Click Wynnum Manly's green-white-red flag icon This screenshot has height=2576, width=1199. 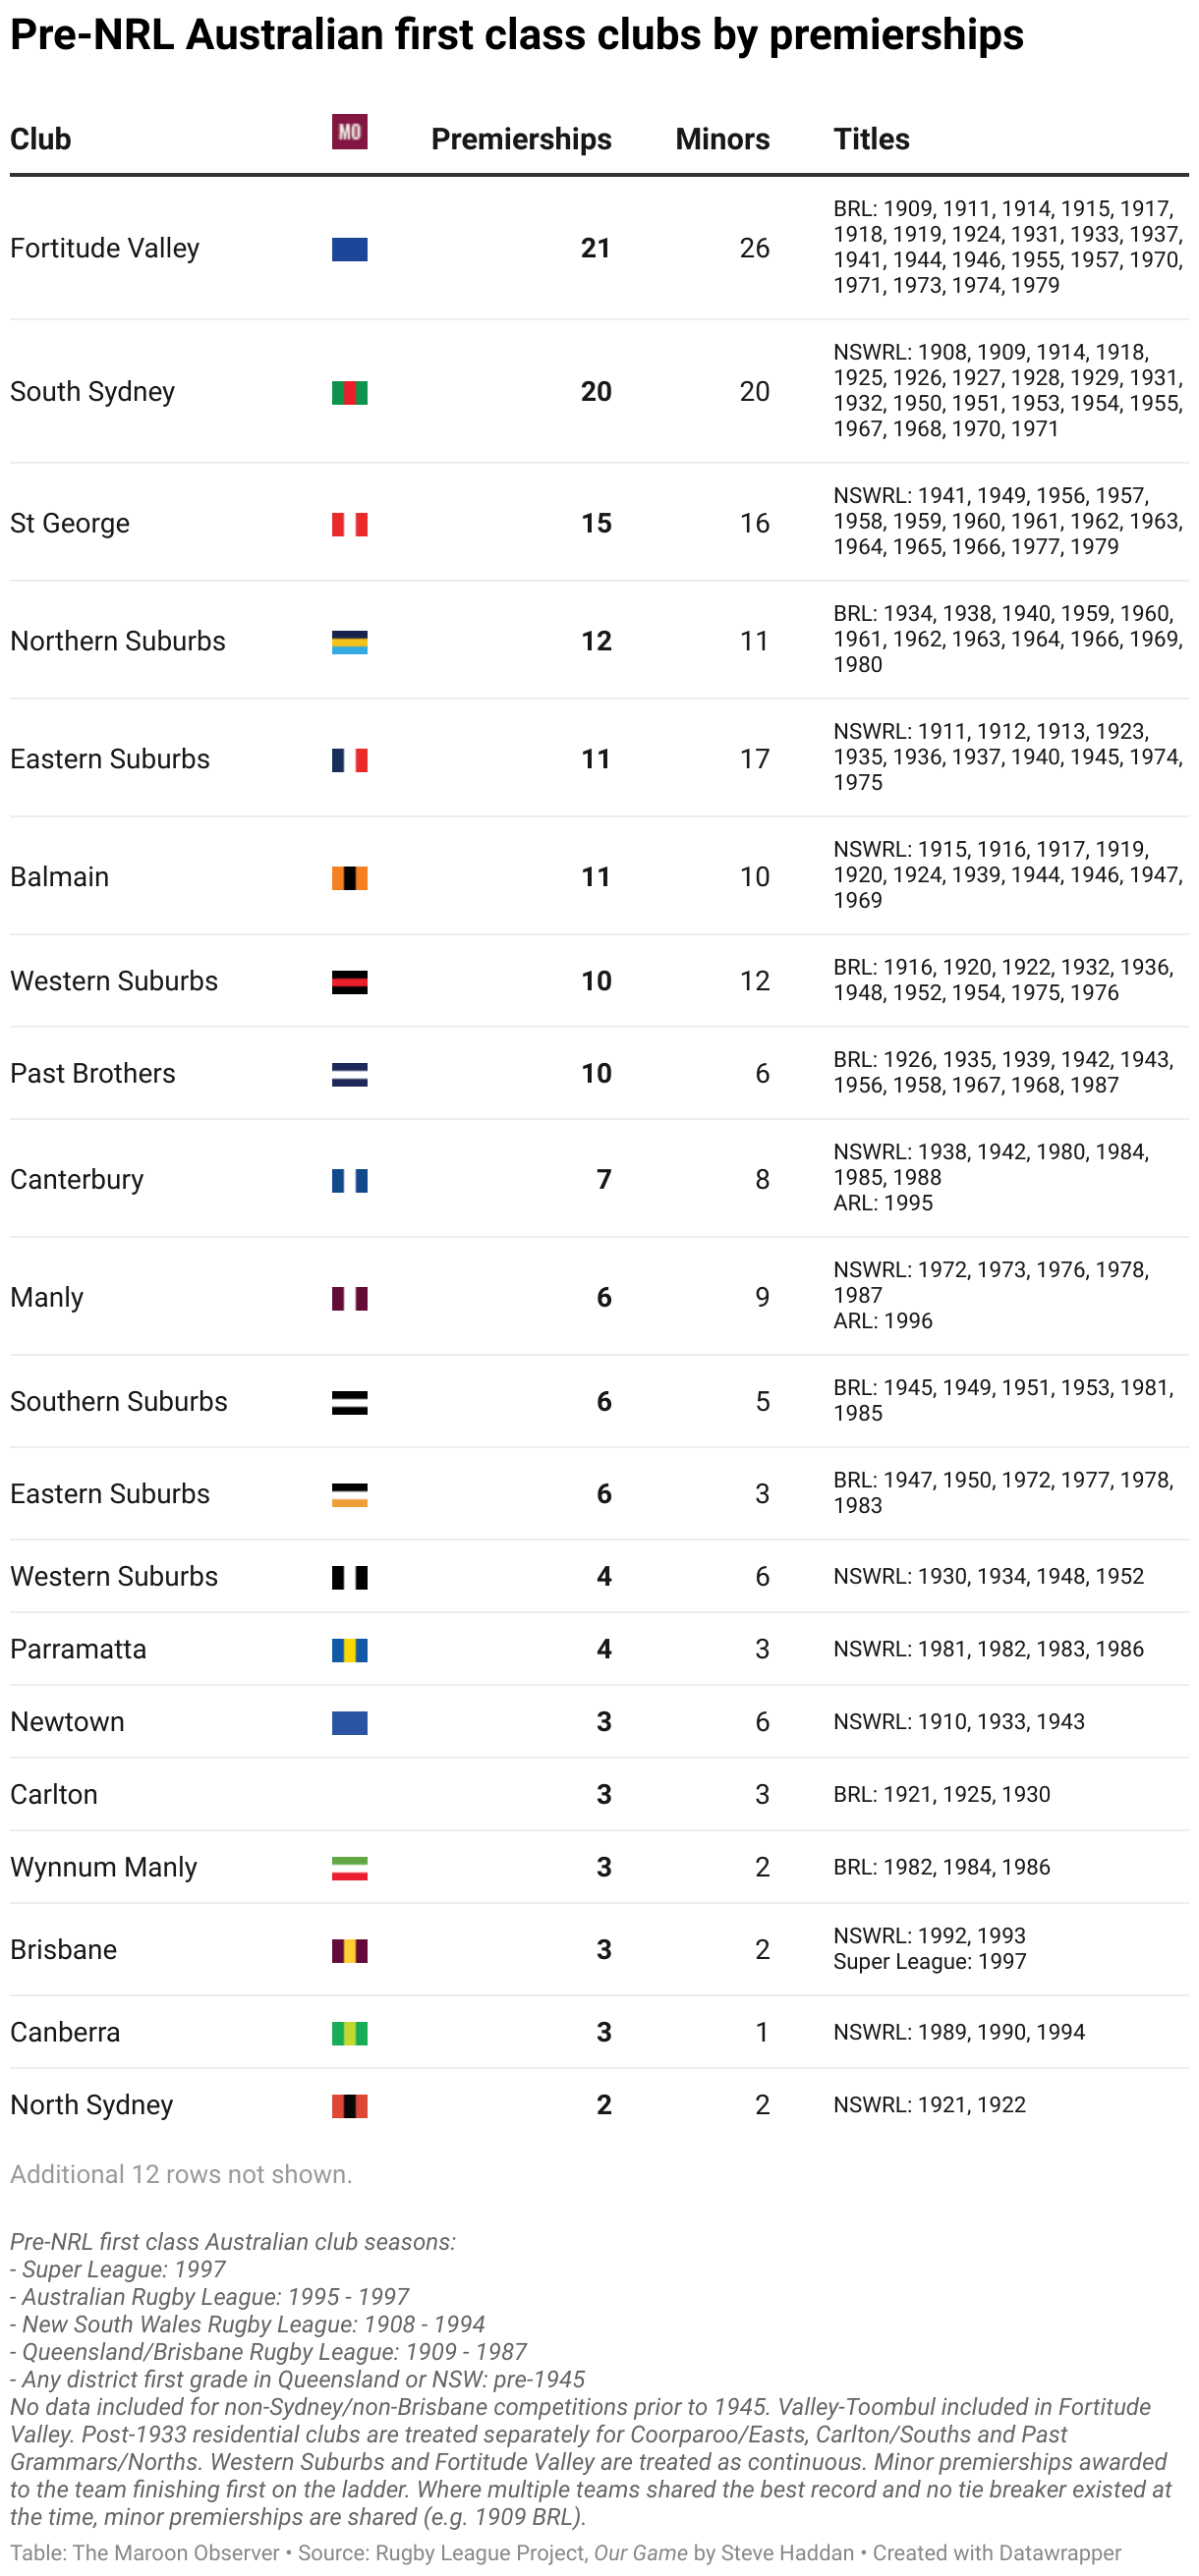pos(349,1869)
